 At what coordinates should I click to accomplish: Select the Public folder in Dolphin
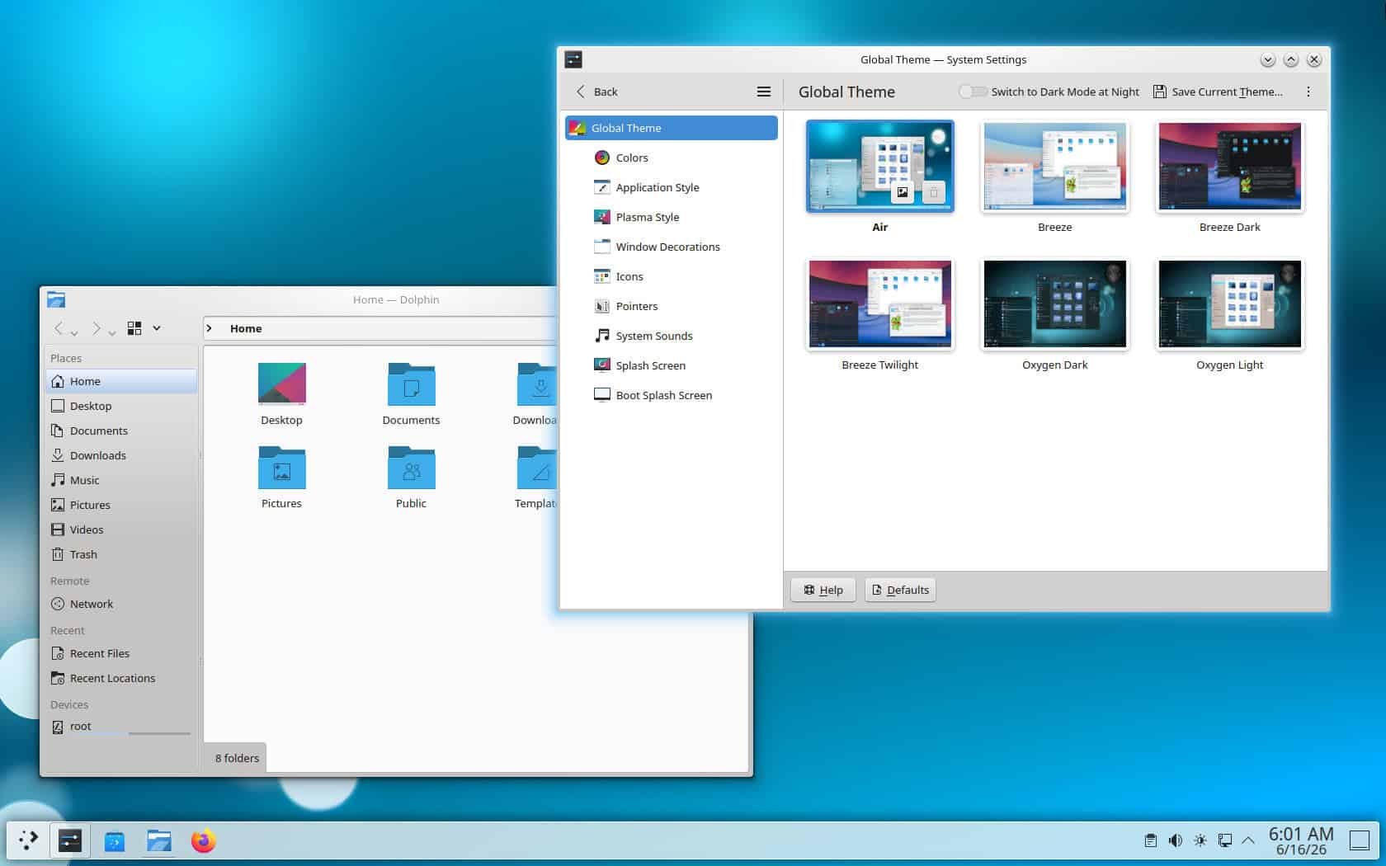(411, 478)
